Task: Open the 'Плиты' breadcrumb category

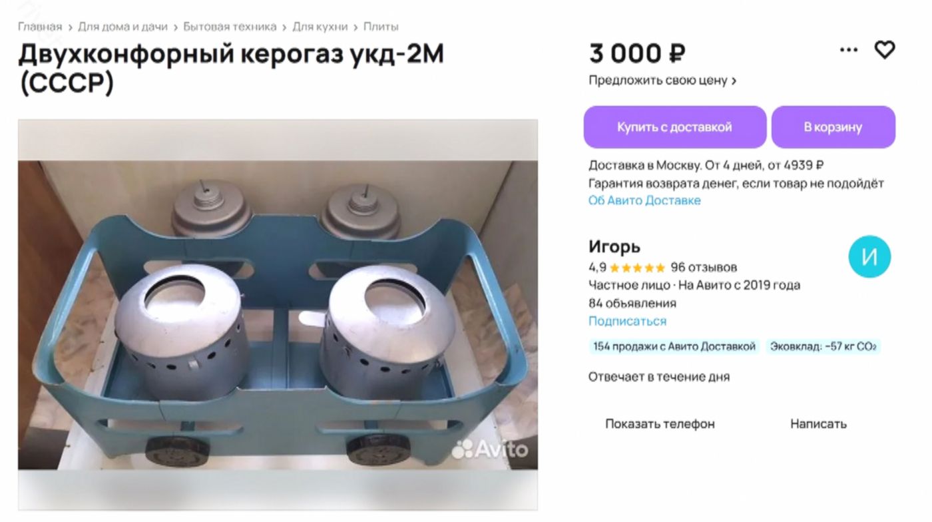Action: (x=381, y=27)
